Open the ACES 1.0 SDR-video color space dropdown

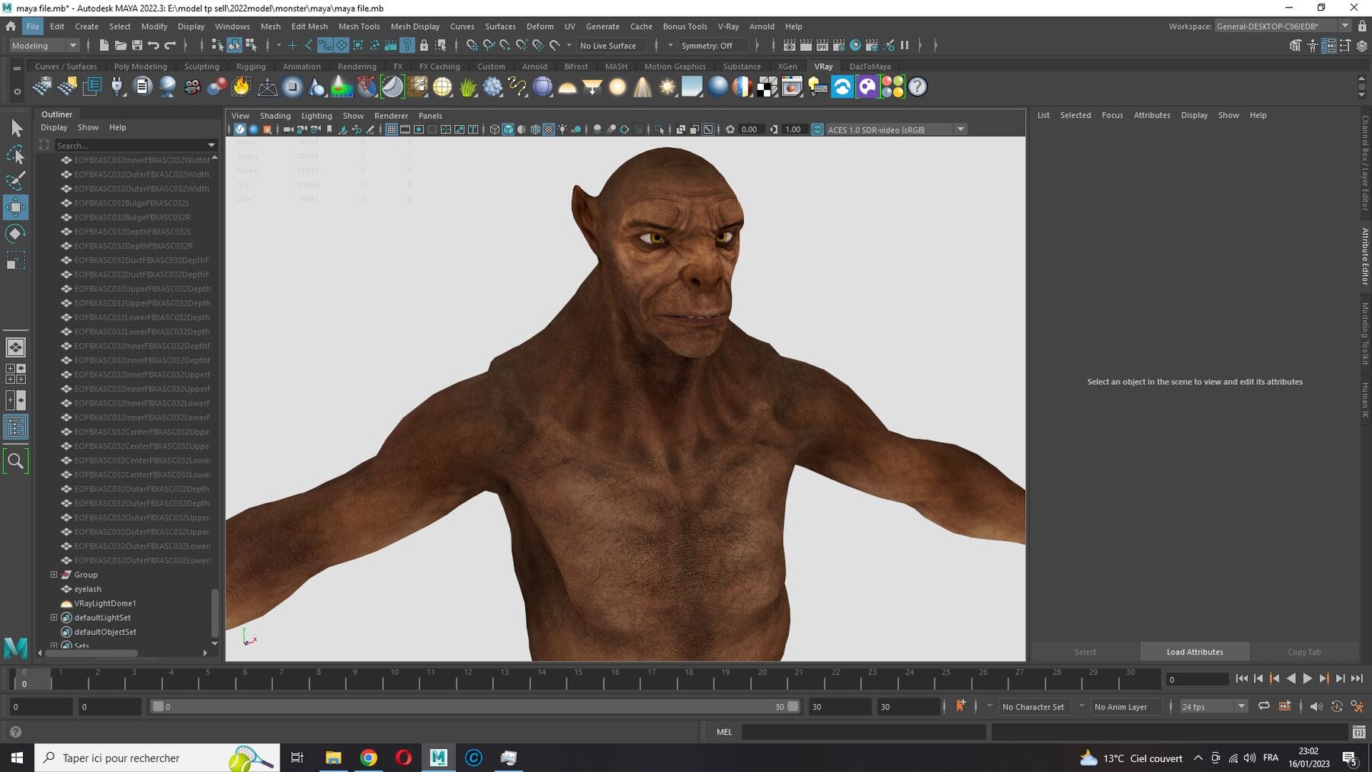(960, 130)
